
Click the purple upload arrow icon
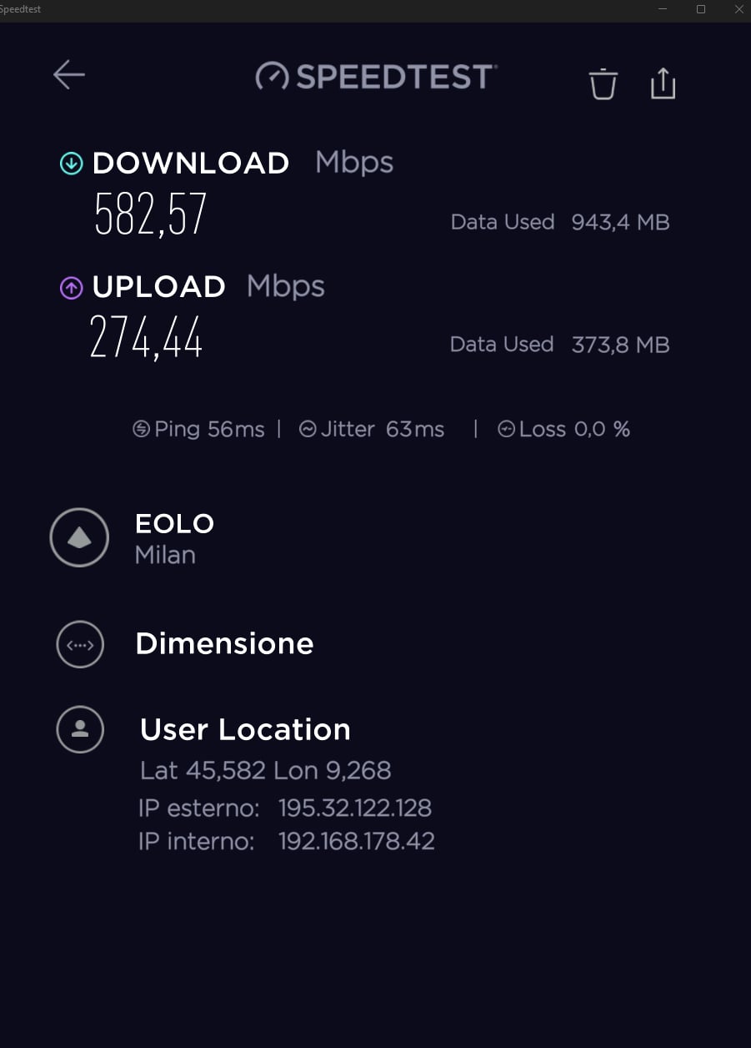coord(72,288)
